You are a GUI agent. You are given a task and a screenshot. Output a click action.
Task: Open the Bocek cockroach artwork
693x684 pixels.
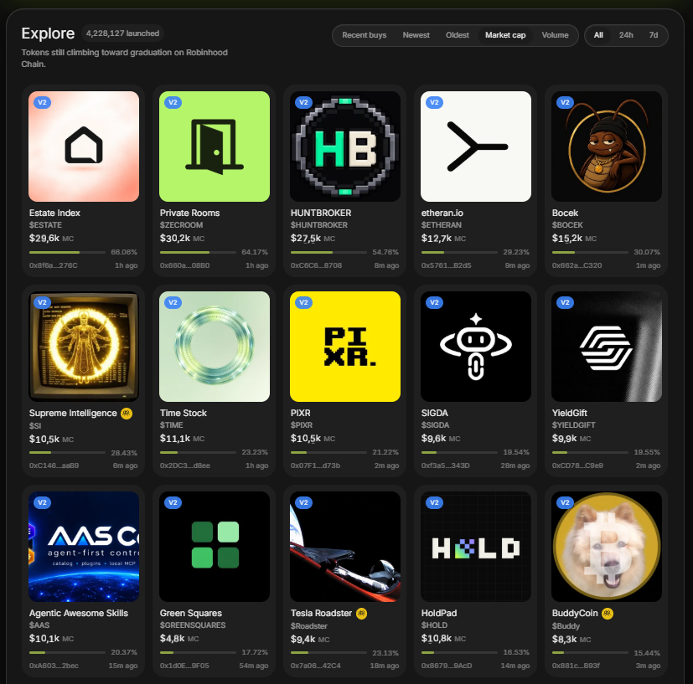point(607,147)
